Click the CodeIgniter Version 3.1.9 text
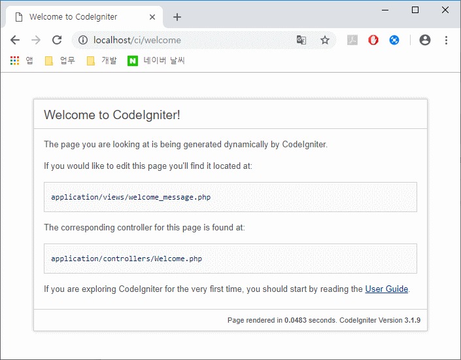The image size is (461, 360). coord(380,320)
